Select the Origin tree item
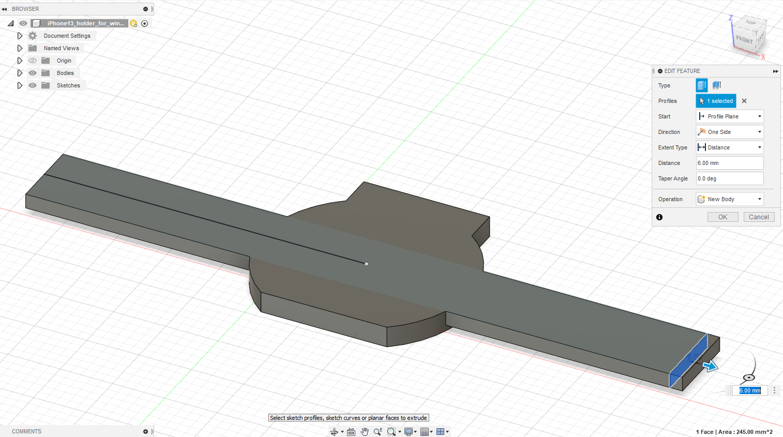 point(64,61)
